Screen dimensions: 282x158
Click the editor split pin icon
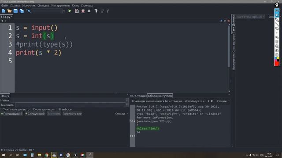coord(221,21)
